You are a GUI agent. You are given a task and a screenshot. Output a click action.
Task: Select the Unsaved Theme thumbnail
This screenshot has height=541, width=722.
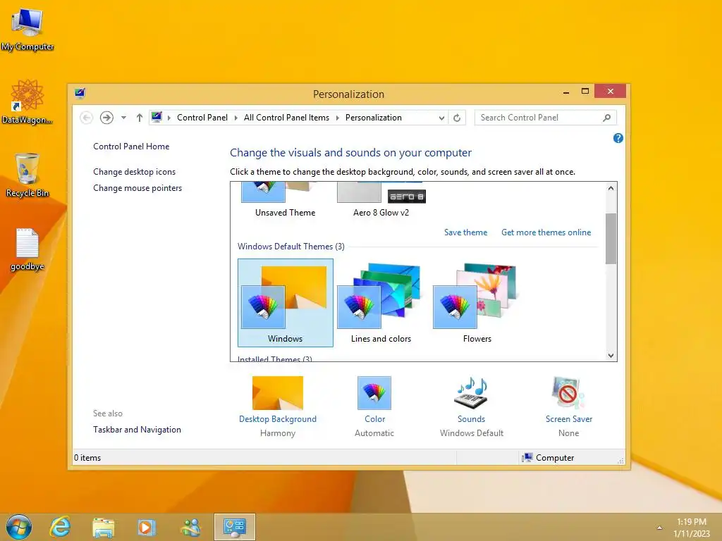click(x=285, y=199)
